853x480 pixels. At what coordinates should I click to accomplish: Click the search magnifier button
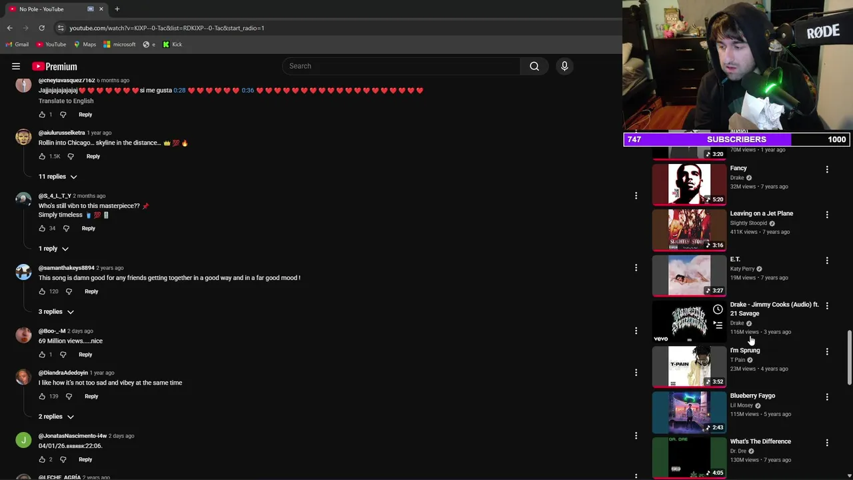pos(534,66)
